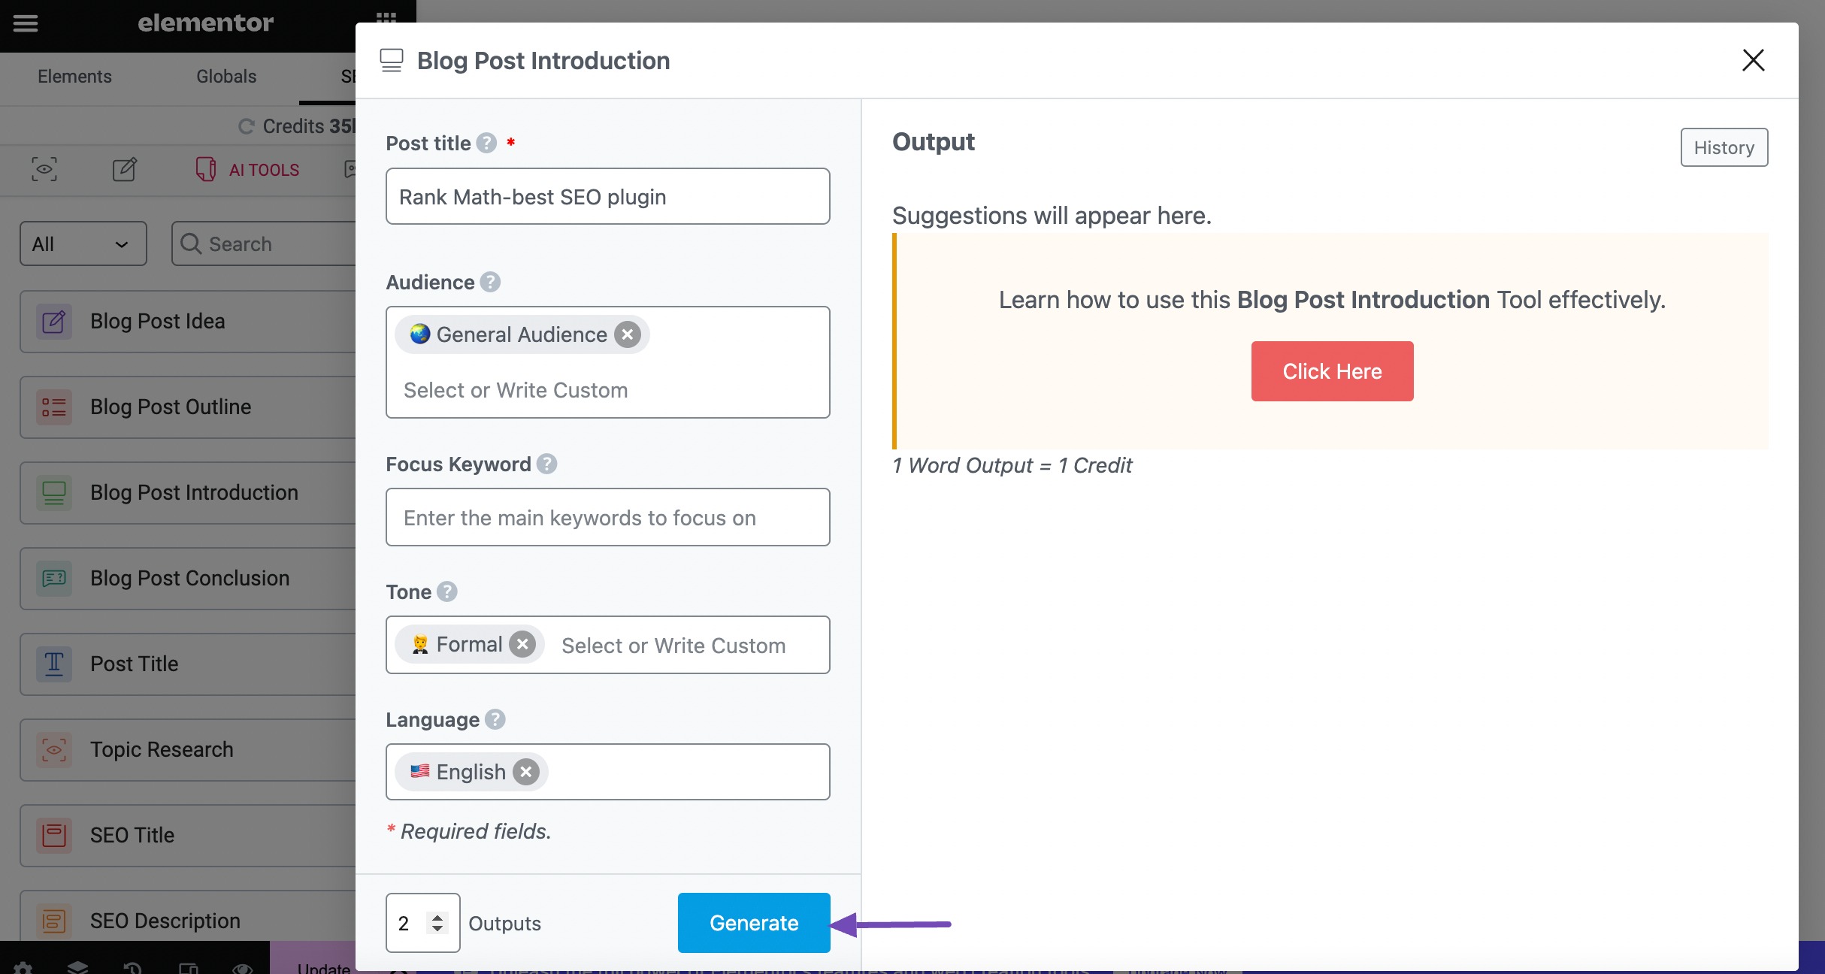1825x974 pixels.
Task: Remove the Formal tone tag
Action: tap(522, 644)
